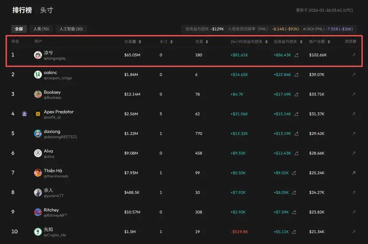The width and height of the screenshot is (368, 244).
Task: Open explorer arrow for Thiên Hà row
Action: coord(354,173)
